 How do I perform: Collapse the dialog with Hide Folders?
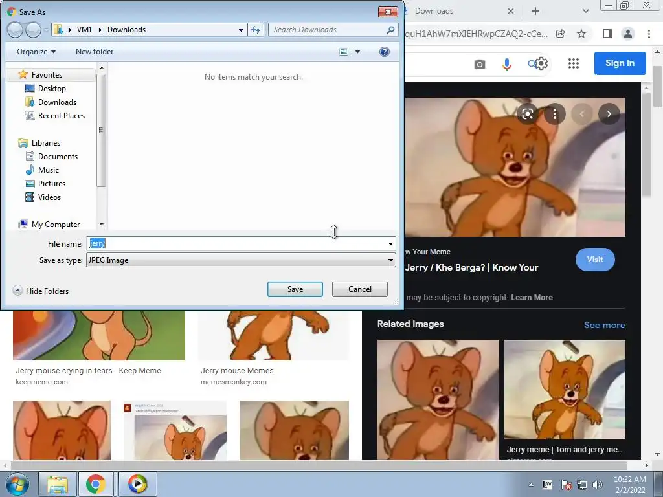click(x=41, y=291)
